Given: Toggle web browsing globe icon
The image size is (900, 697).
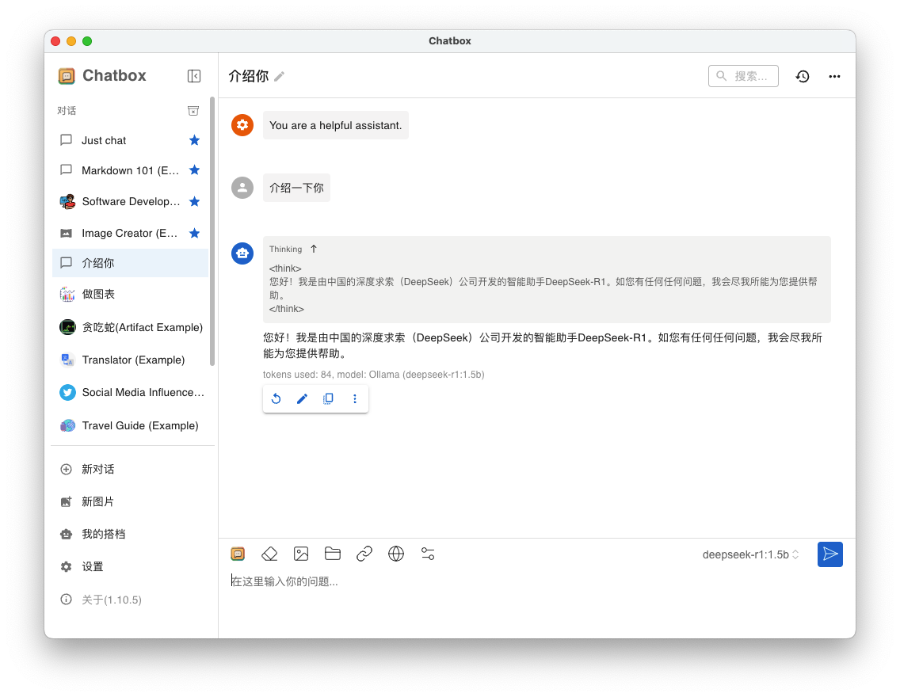Looking at the screenshot, I should [x=396, y=554].
